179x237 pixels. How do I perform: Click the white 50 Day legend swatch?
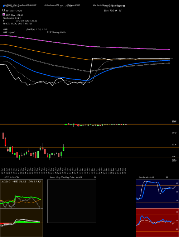(x=4, y=10)
